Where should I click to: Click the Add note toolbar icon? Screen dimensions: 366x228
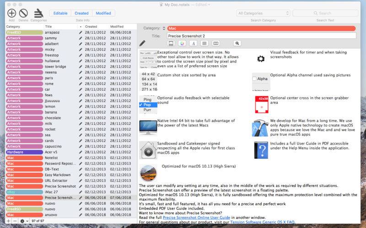point(12,13)
